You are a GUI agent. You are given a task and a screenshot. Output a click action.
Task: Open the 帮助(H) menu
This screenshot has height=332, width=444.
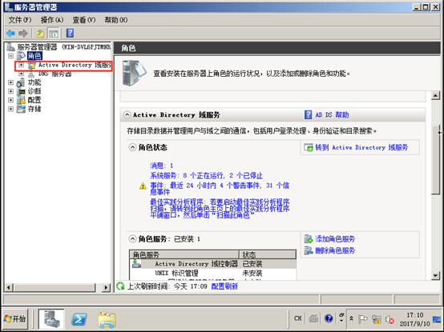click(116, 20)
